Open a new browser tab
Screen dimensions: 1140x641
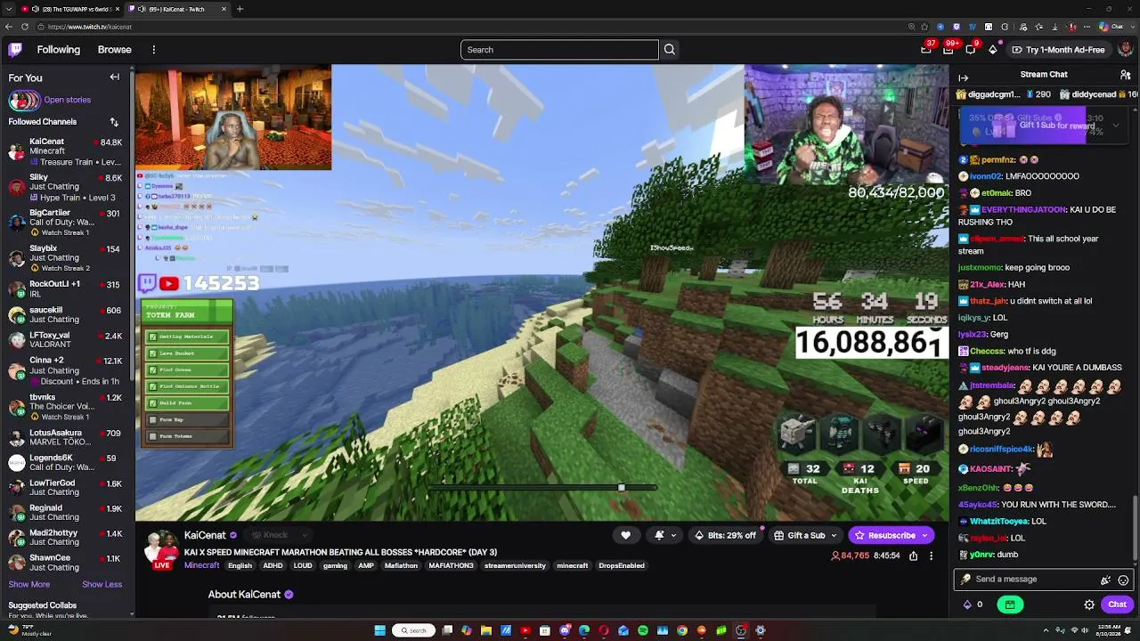(x=240, y=9)
